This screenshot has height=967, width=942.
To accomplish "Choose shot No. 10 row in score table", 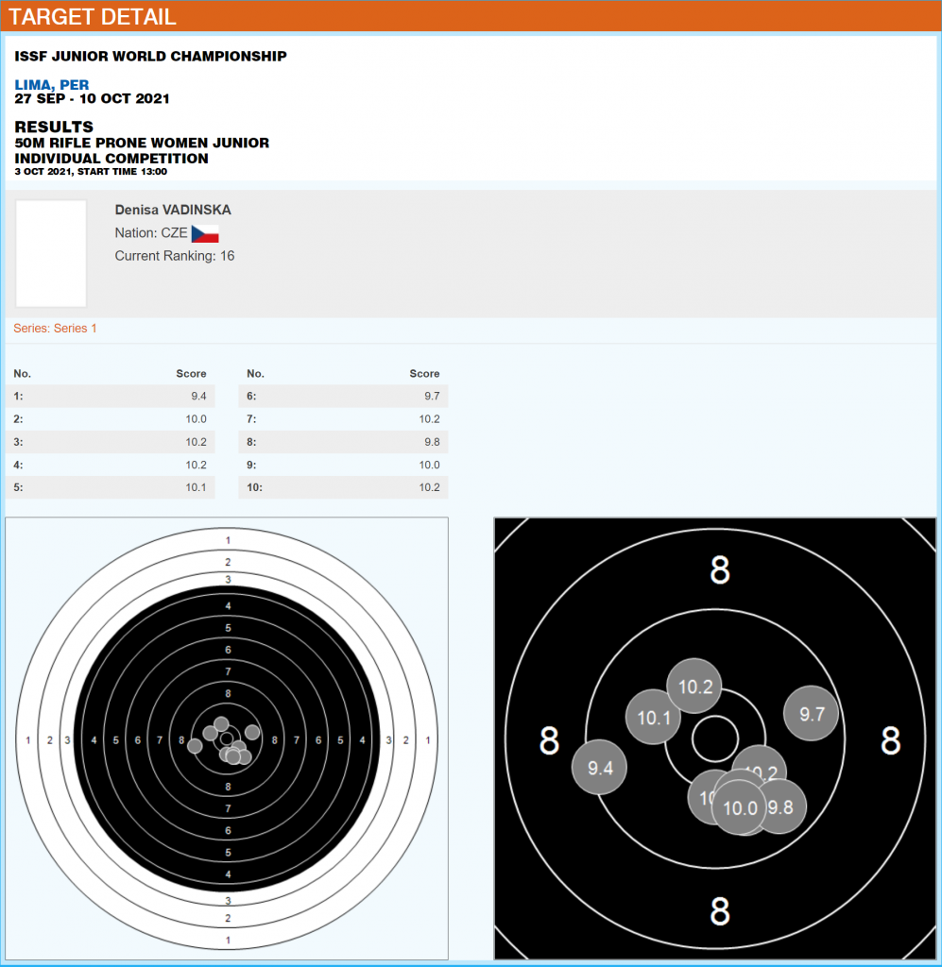I will (343, 488).
